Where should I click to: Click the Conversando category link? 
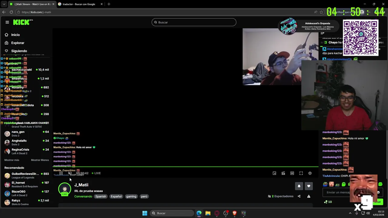(x=83, y=197)
